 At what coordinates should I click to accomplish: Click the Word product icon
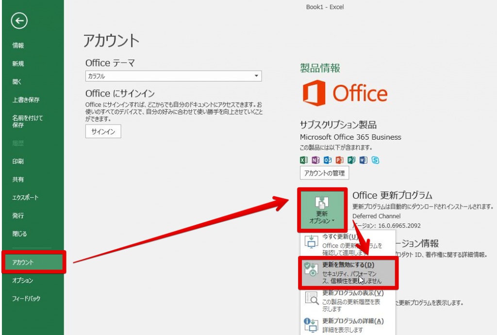pyautogui.click(x=363, y=160)
